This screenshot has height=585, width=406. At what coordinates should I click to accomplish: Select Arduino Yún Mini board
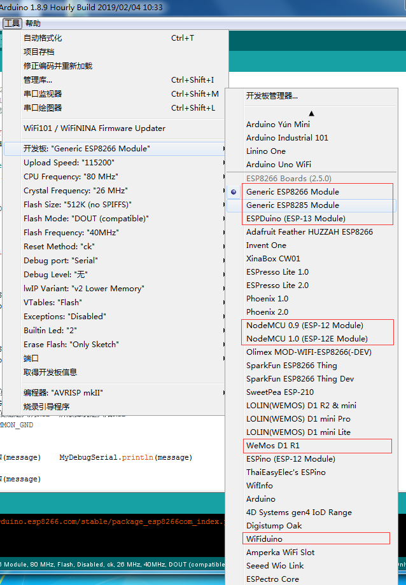[312, 124]
